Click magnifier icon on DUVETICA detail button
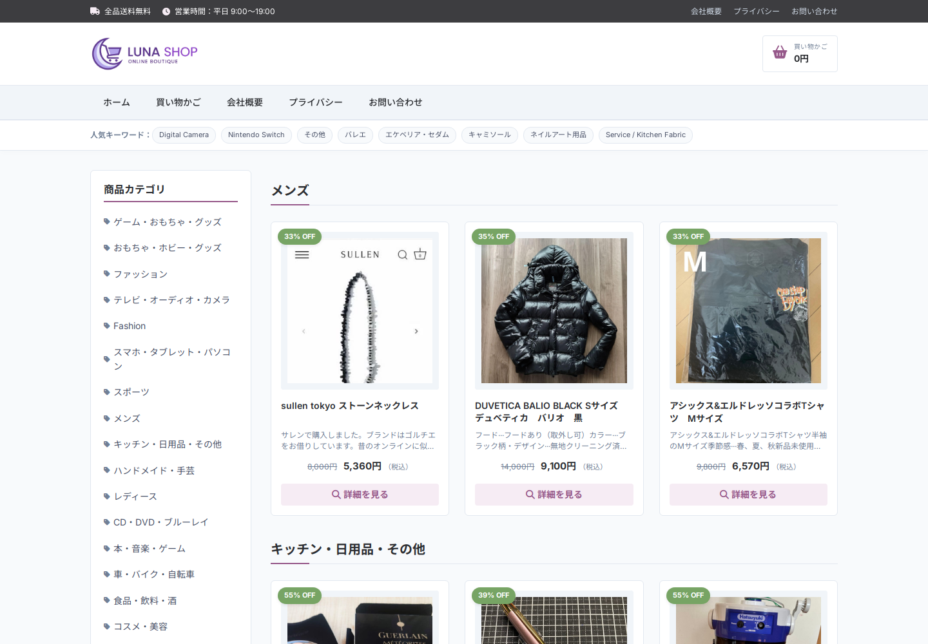This screenshot has height=644, width=928. tap(530, 495)
